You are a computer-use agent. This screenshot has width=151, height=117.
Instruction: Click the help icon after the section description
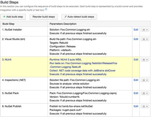pyautogui.click(x=46, y=10)
